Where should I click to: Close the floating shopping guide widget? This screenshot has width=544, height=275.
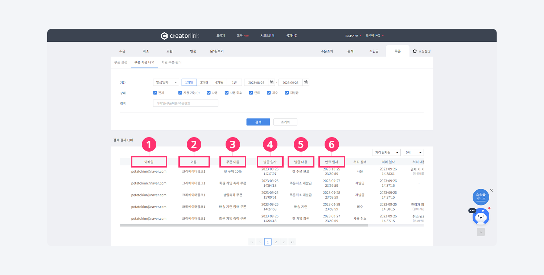coord(491,190)
